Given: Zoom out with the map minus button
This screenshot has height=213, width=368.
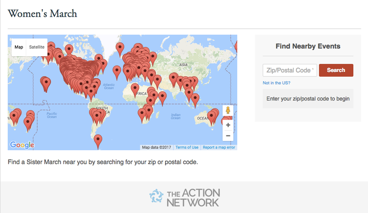Looking at the screenshot, I should [228, 136].
